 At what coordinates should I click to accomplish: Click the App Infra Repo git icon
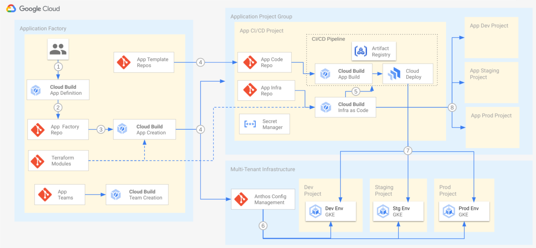click(250, 90)
